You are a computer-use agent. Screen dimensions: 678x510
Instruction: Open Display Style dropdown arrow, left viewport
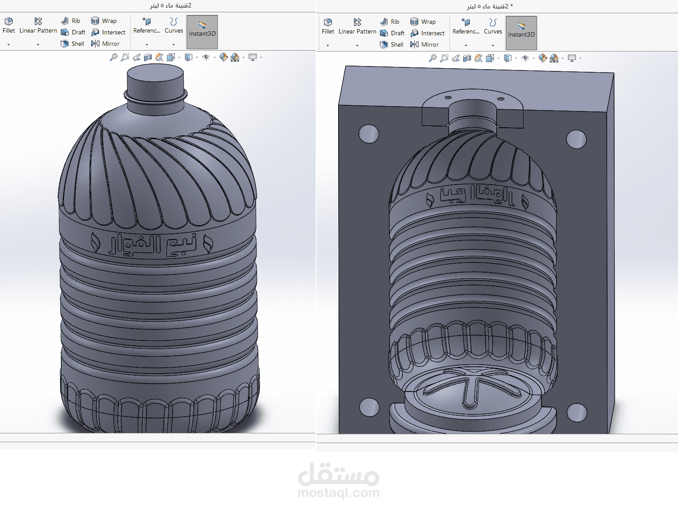(x=197, y=58)
